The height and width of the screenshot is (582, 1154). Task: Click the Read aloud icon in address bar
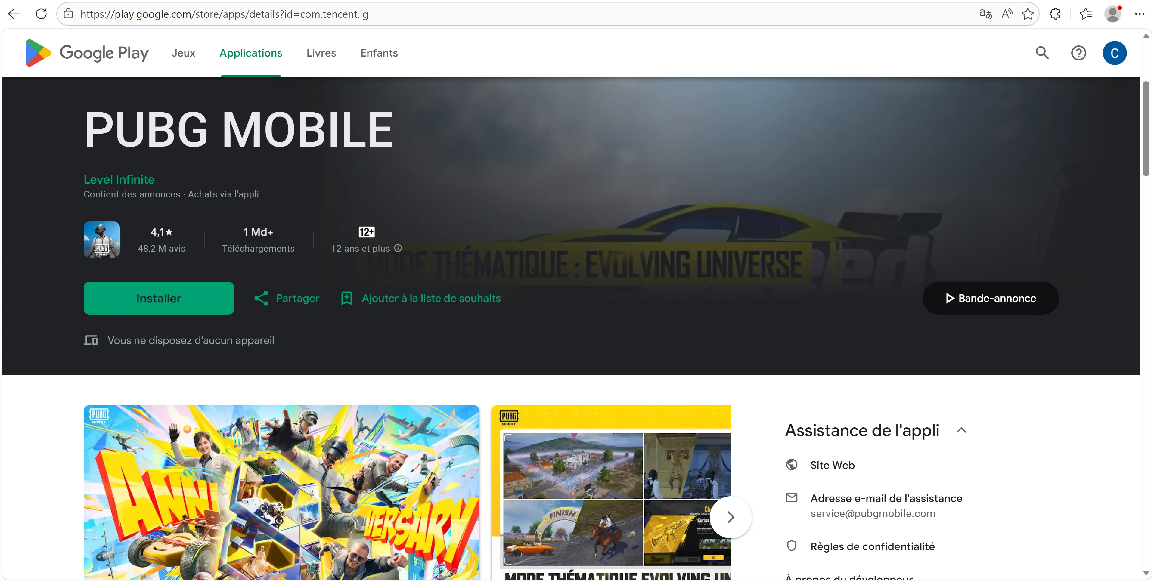tap(1007, 14)
